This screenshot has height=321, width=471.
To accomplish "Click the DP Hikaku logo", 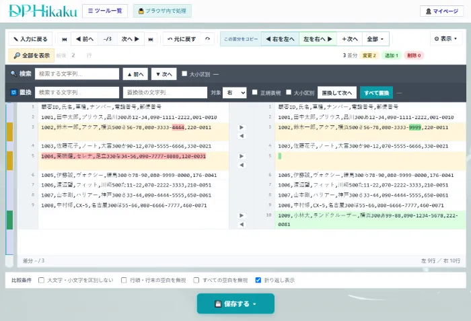I will 42,11.
